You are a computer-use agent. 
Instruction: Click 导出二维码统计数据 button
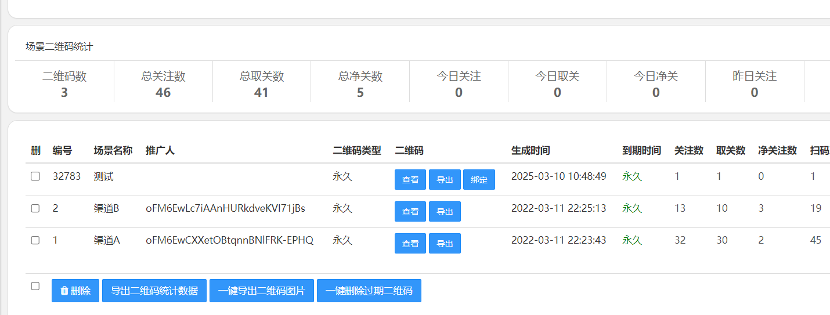pyautogui.click(x=154, y=291)
